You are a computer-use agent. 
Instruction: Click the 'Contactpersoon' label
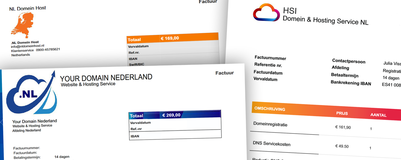(x=349, y=61)
